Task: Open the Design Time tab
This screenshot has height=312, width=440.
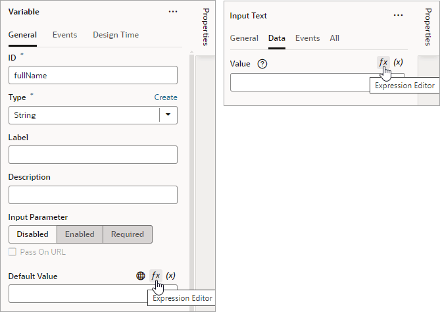Action: tap(116, 35)
